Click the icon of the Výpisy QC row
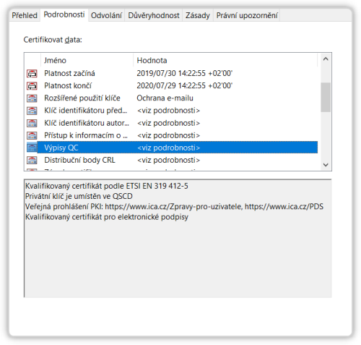The width and height of the screenshot is (361, 345). point(32,148)
